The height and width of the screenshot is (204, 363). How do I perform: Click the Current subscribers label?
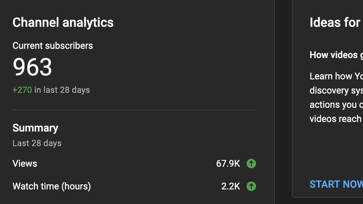point(53,46)
